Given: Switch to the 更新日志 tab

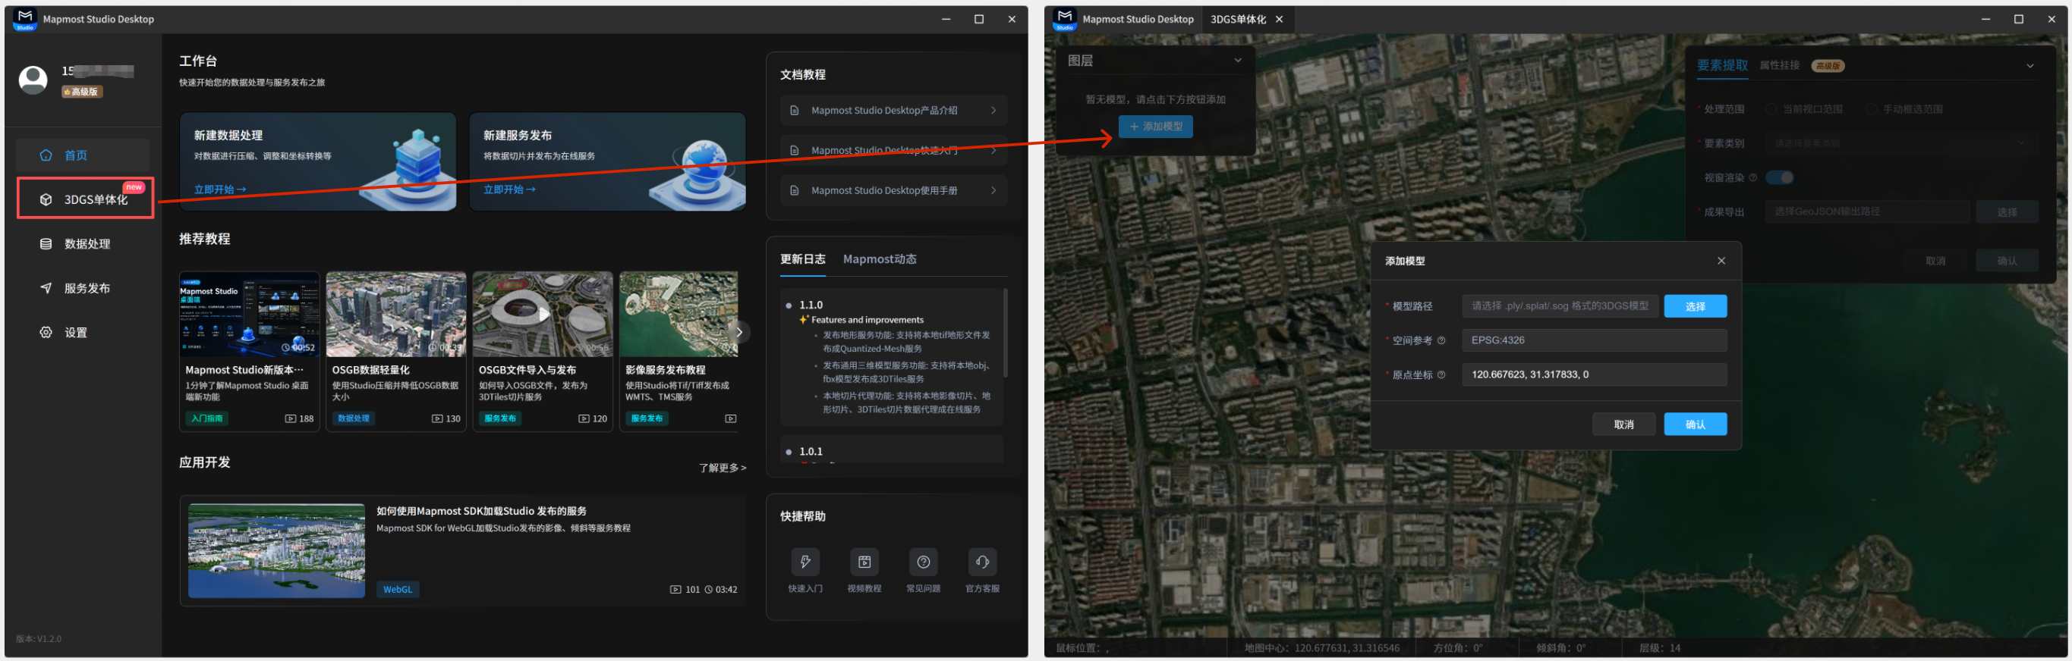Looking at the screenshot, I should click(802, 259).
